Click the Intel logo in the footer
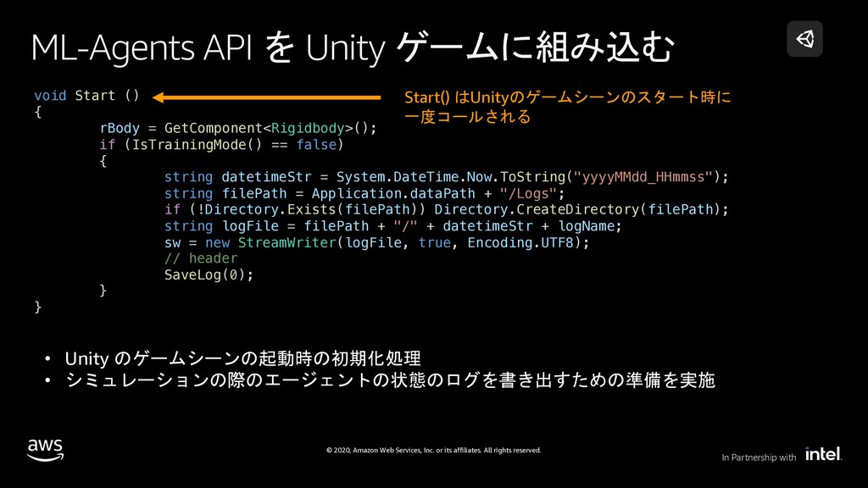The image size is (868, 488). (824, 454)
